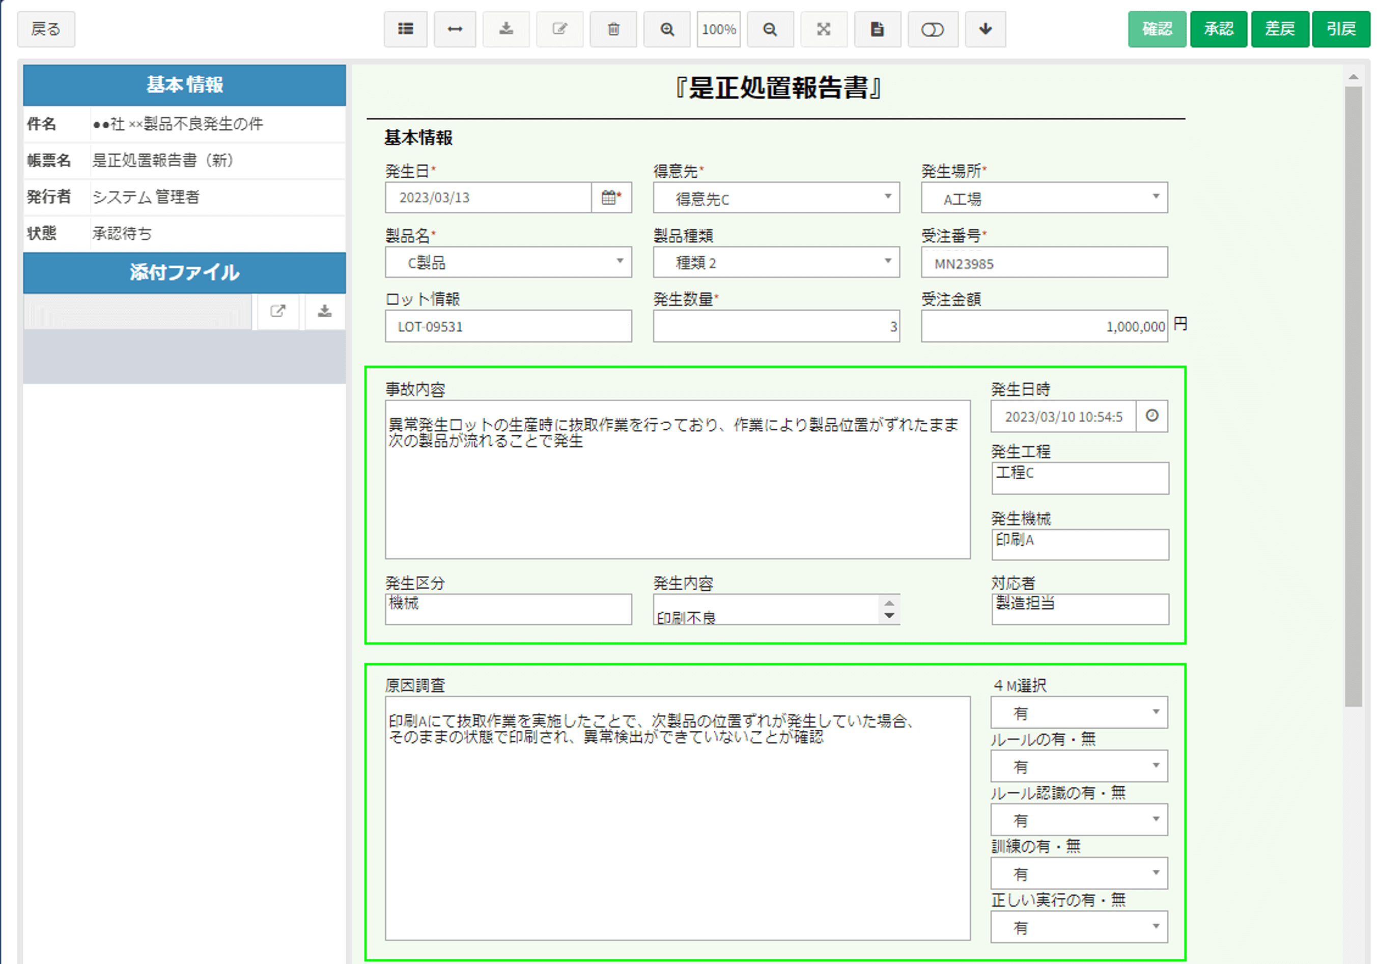Click the 発生内容 spinner up arrow
Viewport: 1378px width, 964px height.
tap(889, 602)
